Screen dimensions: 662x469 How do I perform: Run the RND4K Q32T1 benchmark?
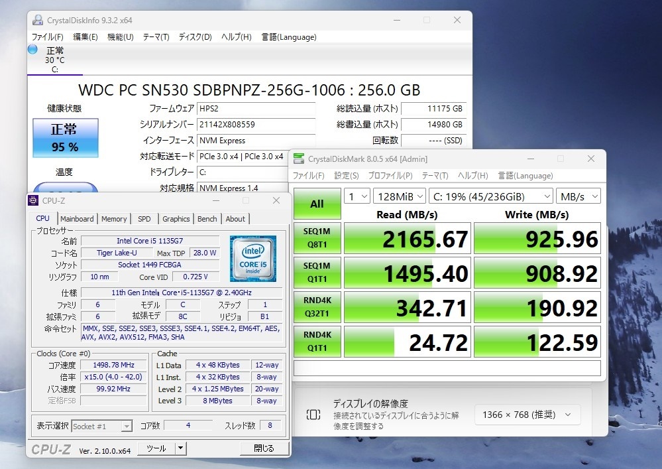317,306
